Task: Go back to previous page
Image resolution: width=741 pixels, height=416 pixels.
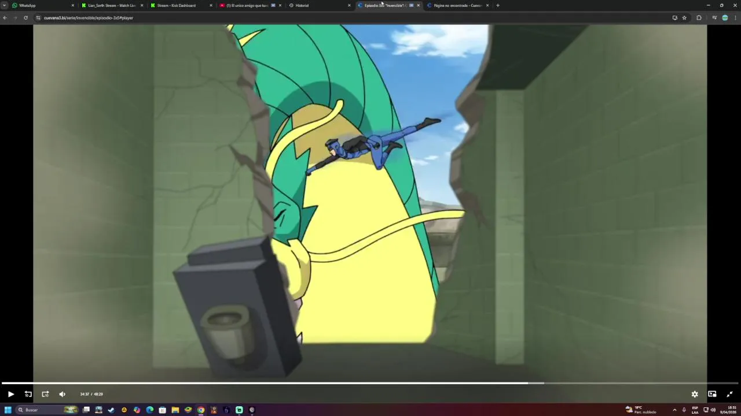Action: 5,18
